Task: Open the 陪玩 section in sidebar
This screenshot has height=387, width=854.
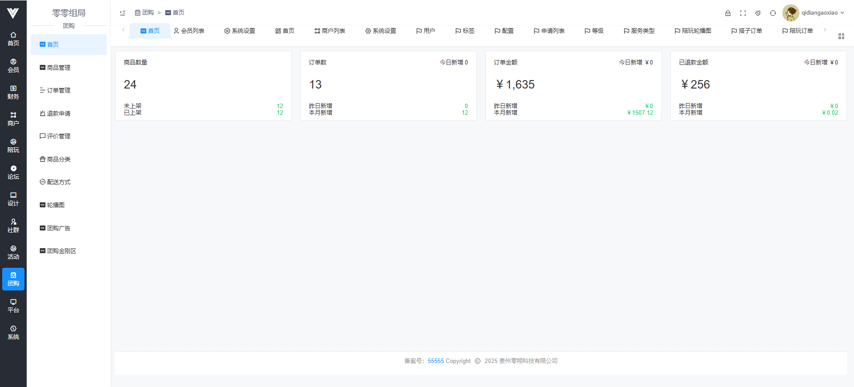Action: 13,146
